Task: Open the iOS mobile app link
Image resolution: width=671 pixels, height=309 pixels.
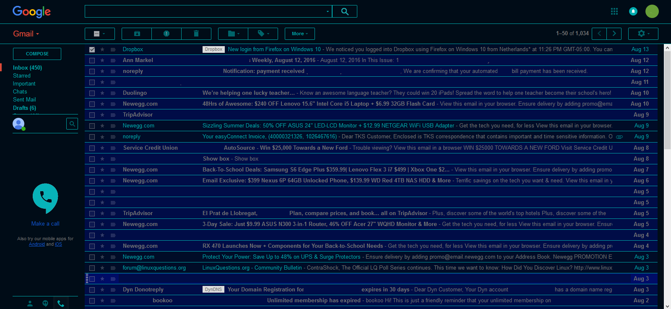Action: [58, 244]
